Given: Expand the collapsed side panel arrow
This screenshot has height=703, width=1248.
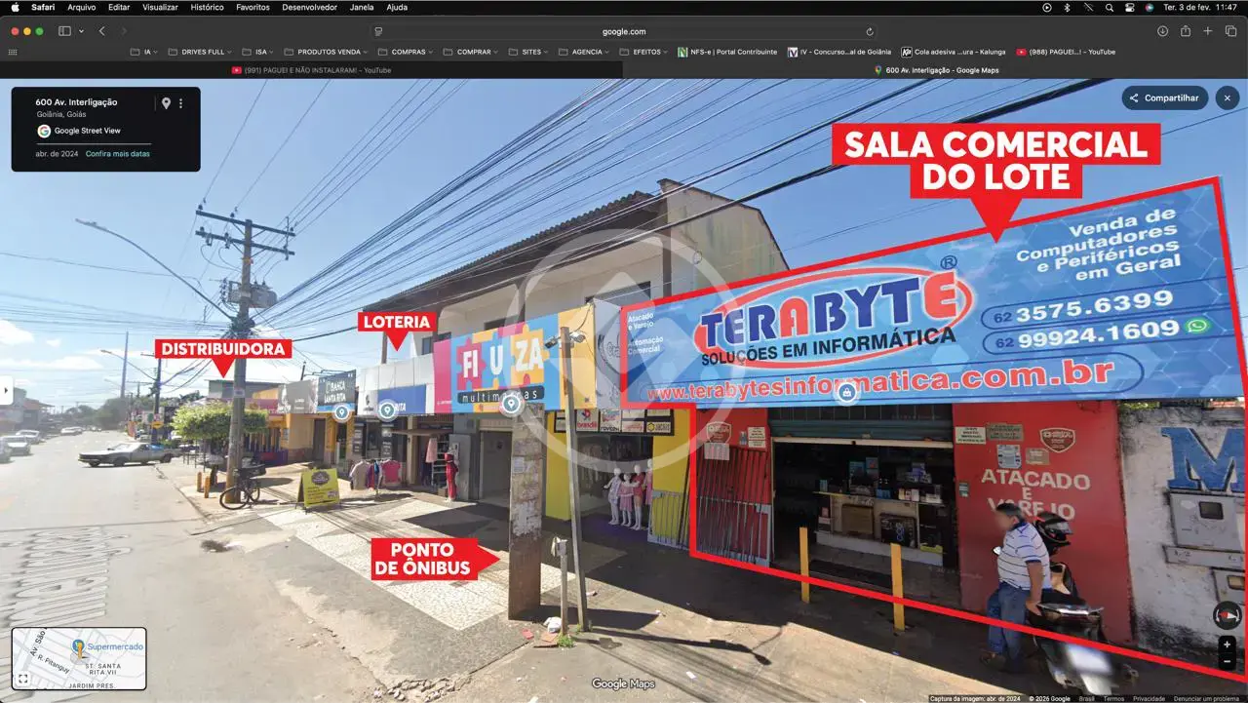Looking at the screenshot, I should coord(5,392).
